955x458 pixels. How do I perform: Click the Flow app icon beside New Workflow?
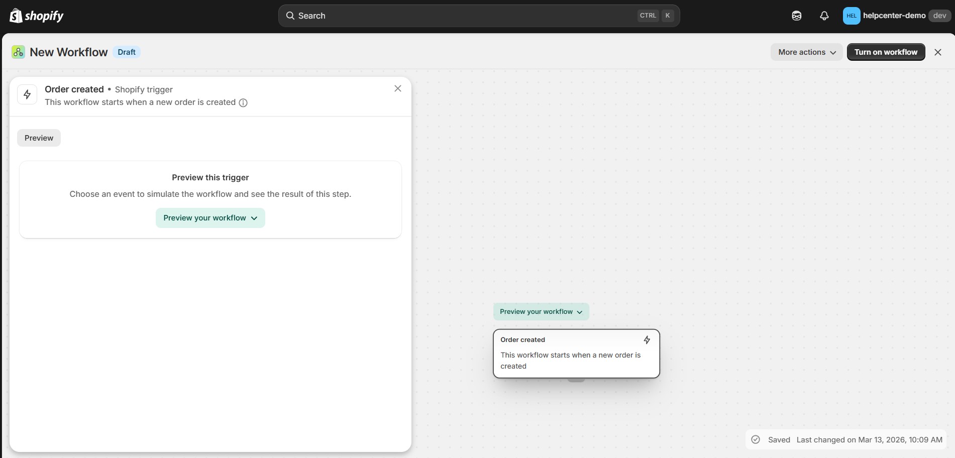tap(19, 52)
